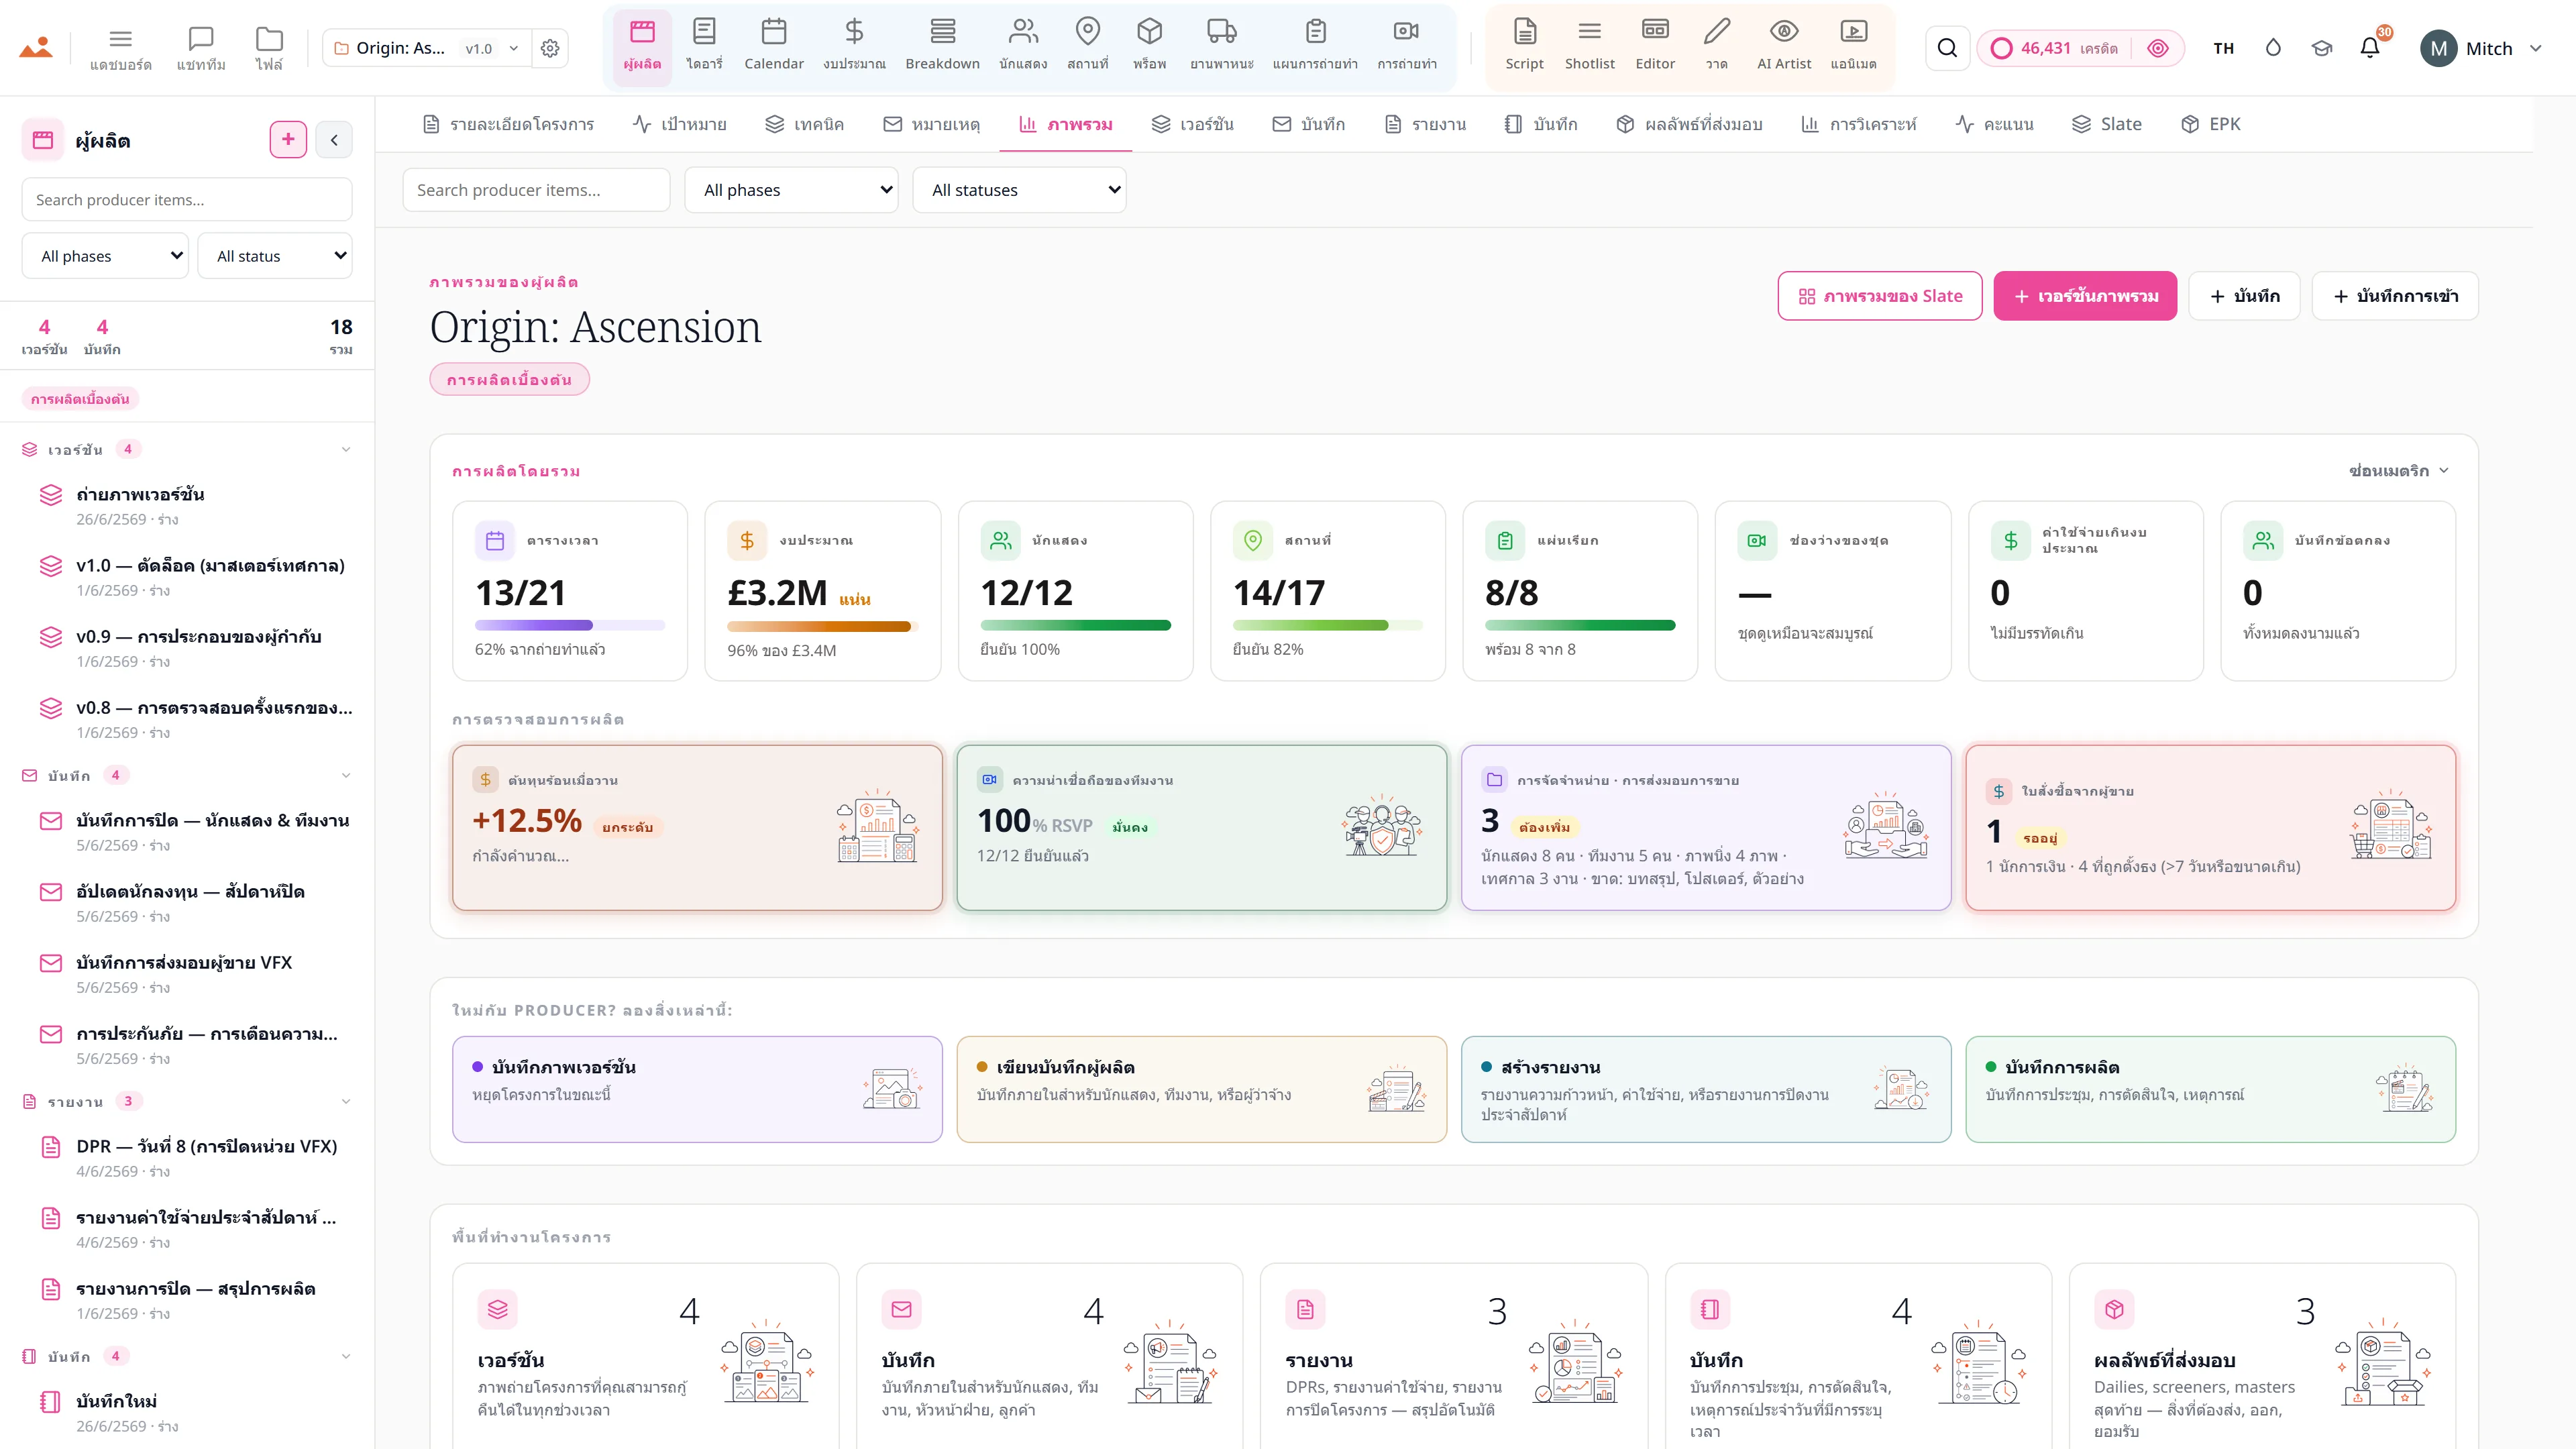This screenshot has width=2576, height=1449.
Task: Open the Dashboard (แดชบอร์ด) menu icon
Action: 120,48
